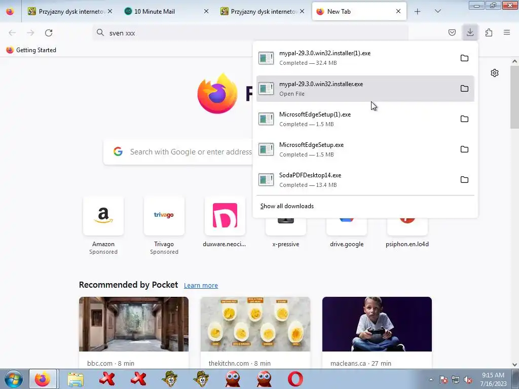
Task: Open Windows Explorer from taskbar
Action: pyautogui.click(x=76, y=379)
